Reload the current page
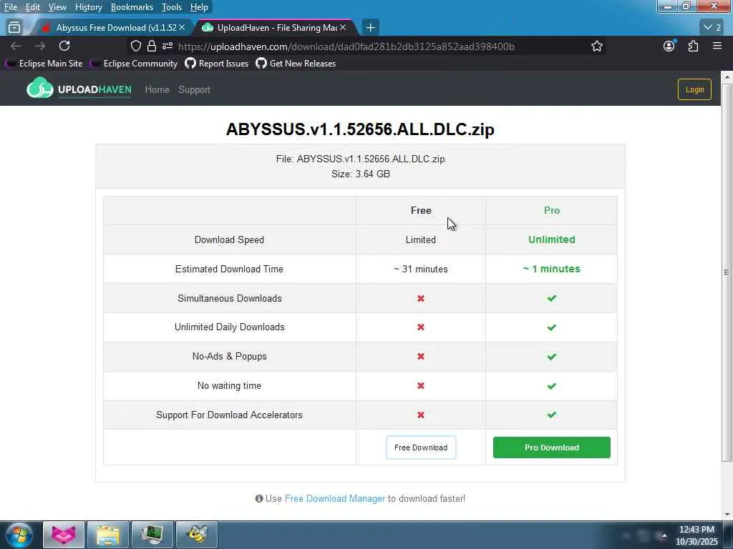The height and width of the screenshot is (549, 733). tap(64, 46)
